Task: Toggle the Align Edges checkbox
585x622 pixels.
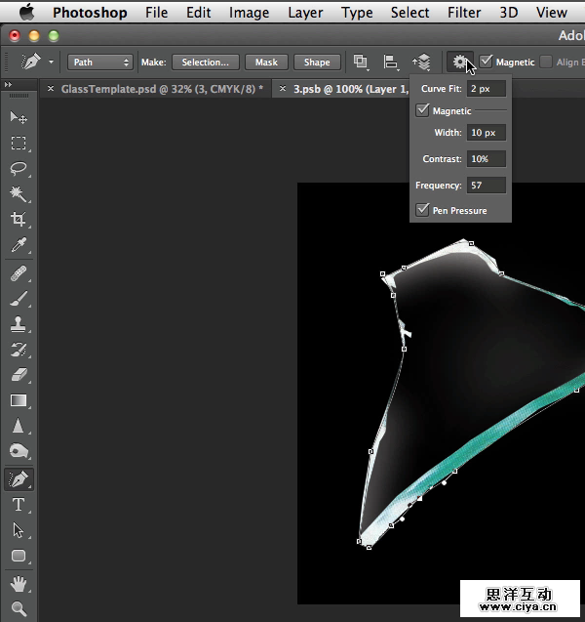Action: pos(546,62)
